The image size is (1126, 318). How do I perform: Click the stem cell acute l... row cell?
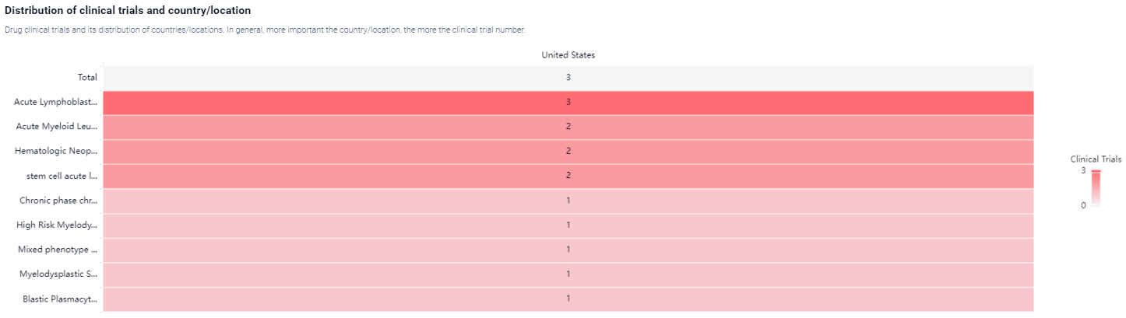pyautogui.click(x=568, y=176)
